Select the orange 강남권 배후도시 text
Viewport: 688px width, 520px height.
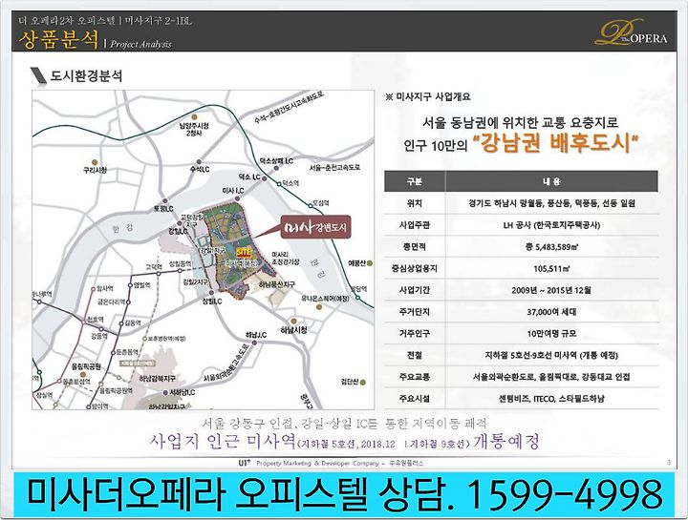coord(555,143)
